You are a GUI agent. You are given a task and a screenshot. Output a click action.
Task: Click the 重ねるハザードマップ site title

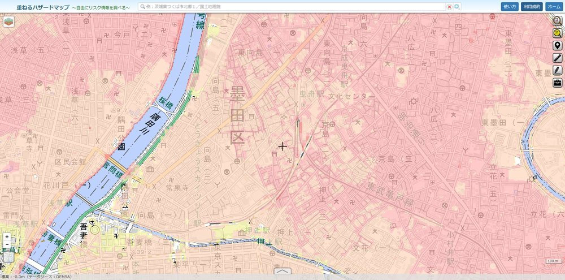(35, 7)
